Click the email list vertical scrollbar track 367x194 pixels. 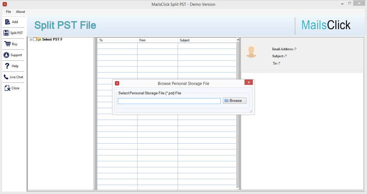coord(238,115)
